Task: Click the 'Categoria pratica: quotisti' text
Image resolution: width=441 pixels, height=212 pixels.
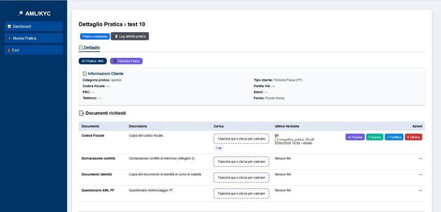Action: 102,80
